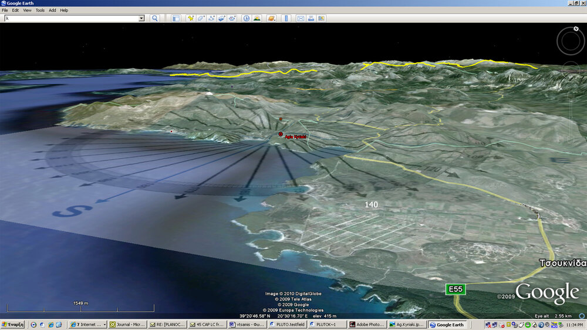Switch to vtsamis taskbar window

tap(247, 325)
